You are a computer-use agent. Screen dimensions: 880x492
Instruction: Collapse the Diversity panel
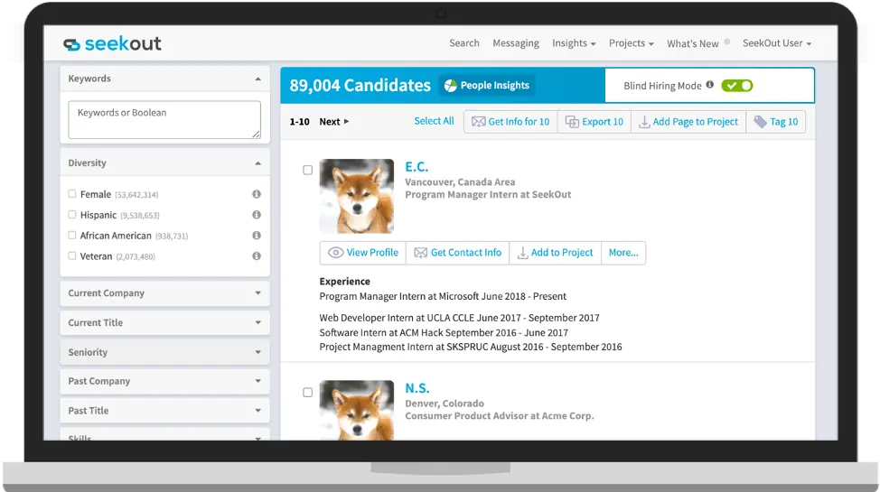click(x=257, y=163)
